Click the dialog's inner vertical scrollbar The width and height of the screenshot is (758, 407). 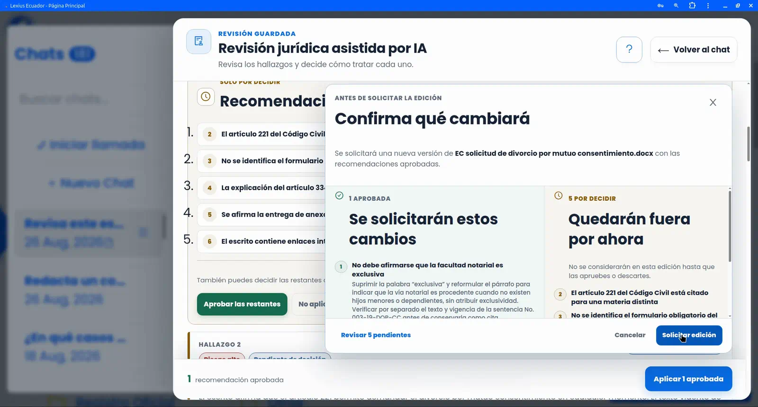[x=730, y=226]
